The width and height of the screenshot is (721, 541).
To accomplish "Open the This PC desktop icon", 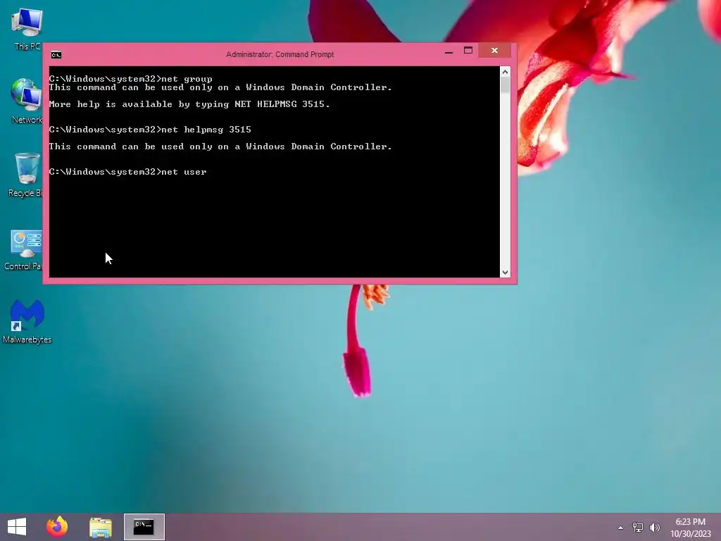I will (27, 28).
